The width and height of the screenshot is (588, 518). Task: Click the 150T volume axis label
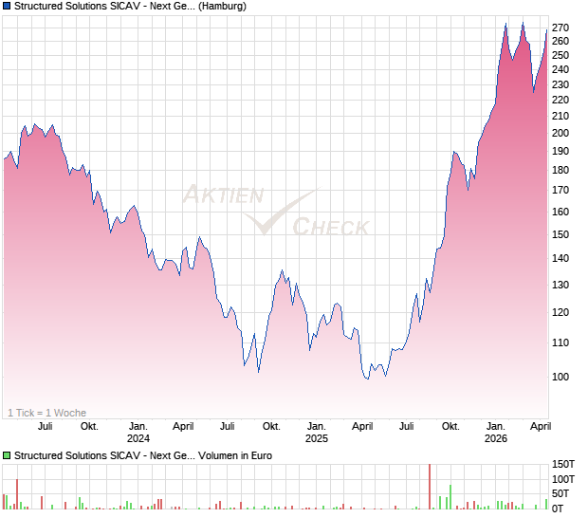click(563, 464)
